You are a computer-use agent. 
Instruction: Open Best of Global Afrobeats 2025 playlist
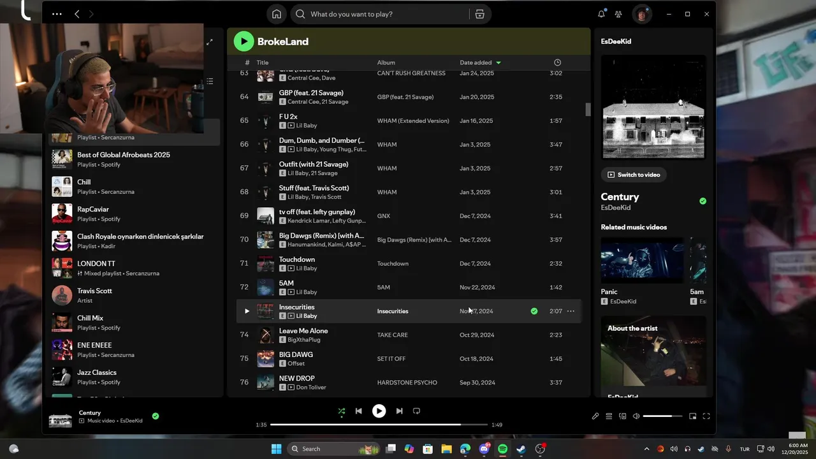(135, 159)
